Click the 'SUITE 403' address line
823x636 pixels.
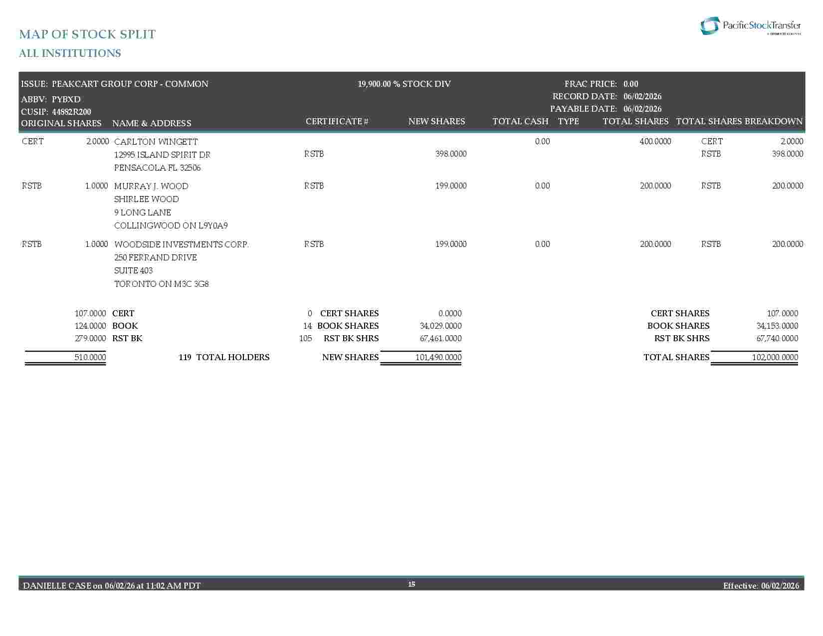(x=134, y=270)
